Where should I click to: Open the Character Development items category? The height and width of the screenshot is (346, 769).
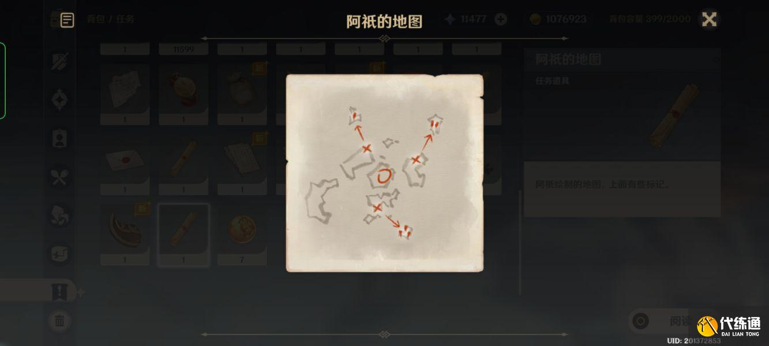60,138
